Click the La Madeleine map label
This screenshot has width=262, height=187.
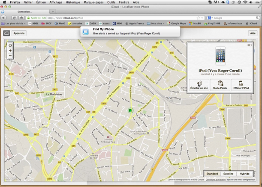pyautogui.click(x=54, y=94)
